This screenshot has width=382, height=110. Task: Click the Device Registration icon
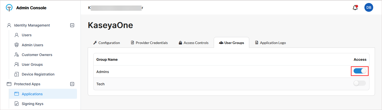click(x=17, y=74)
